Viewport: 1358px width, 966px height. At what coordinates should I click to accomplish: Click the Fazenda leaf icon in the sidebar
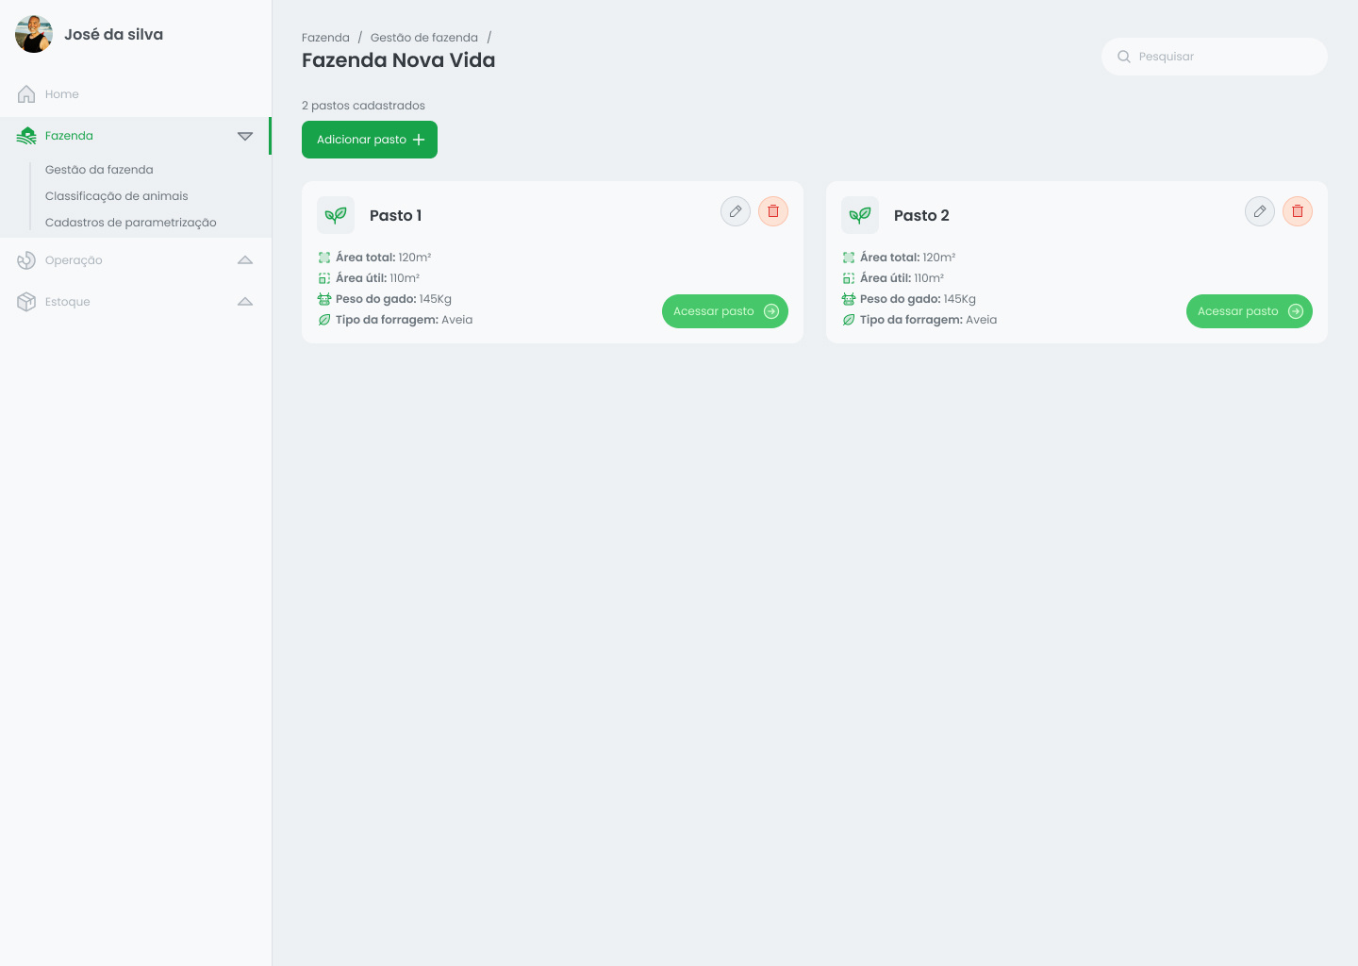pyautogui.click(x=26, y=135)
